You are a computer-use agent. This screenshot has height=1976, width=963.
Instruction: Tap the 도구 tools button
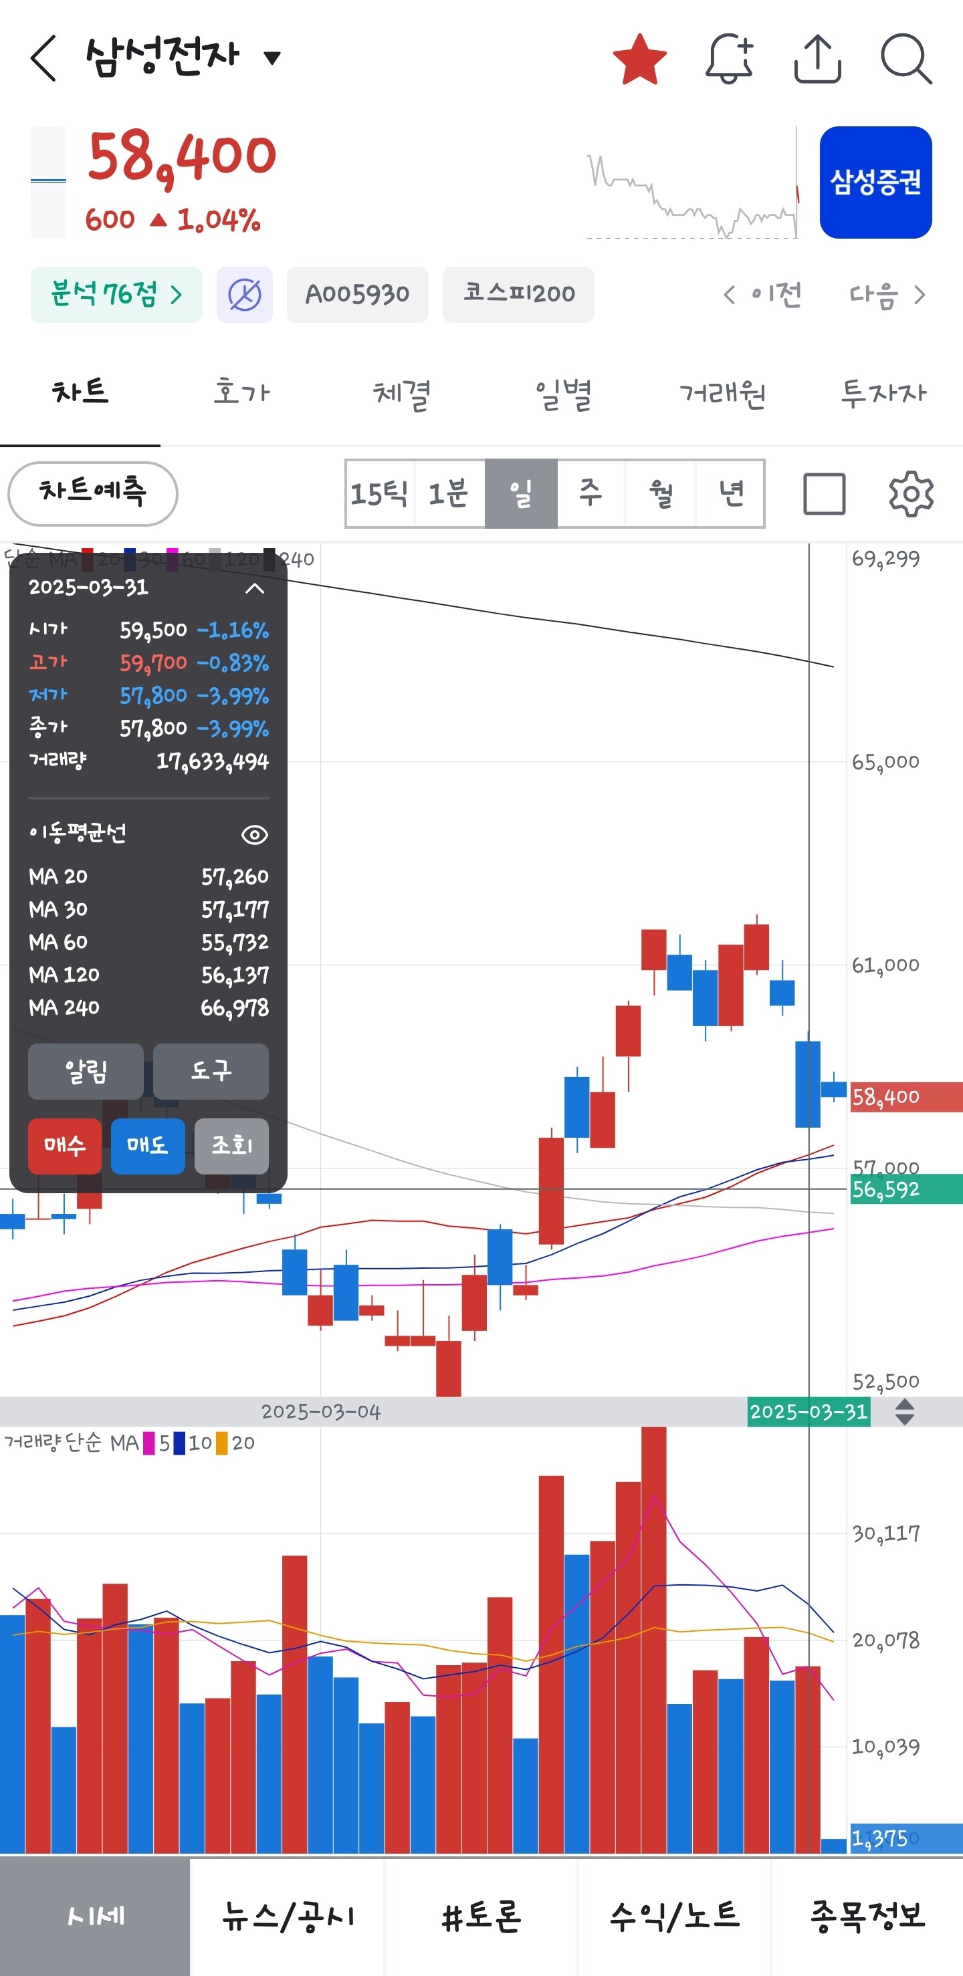[211, 1071]
